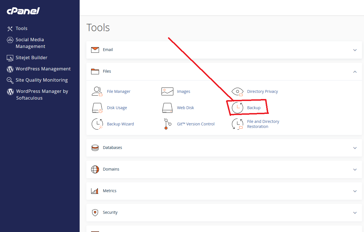Click the Disk Usage drive icon
The width and height of the screenshot is (364, 232).
(97, 108)
